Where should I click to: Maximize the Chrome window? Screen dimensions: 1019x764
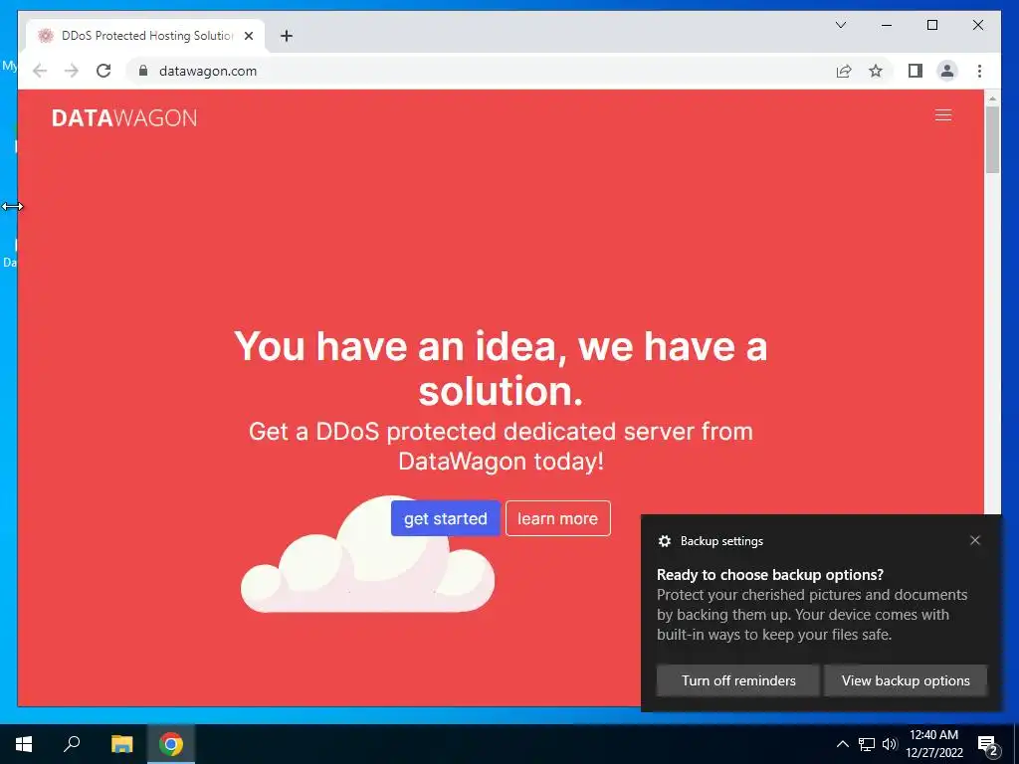click(x=931, y=25)
